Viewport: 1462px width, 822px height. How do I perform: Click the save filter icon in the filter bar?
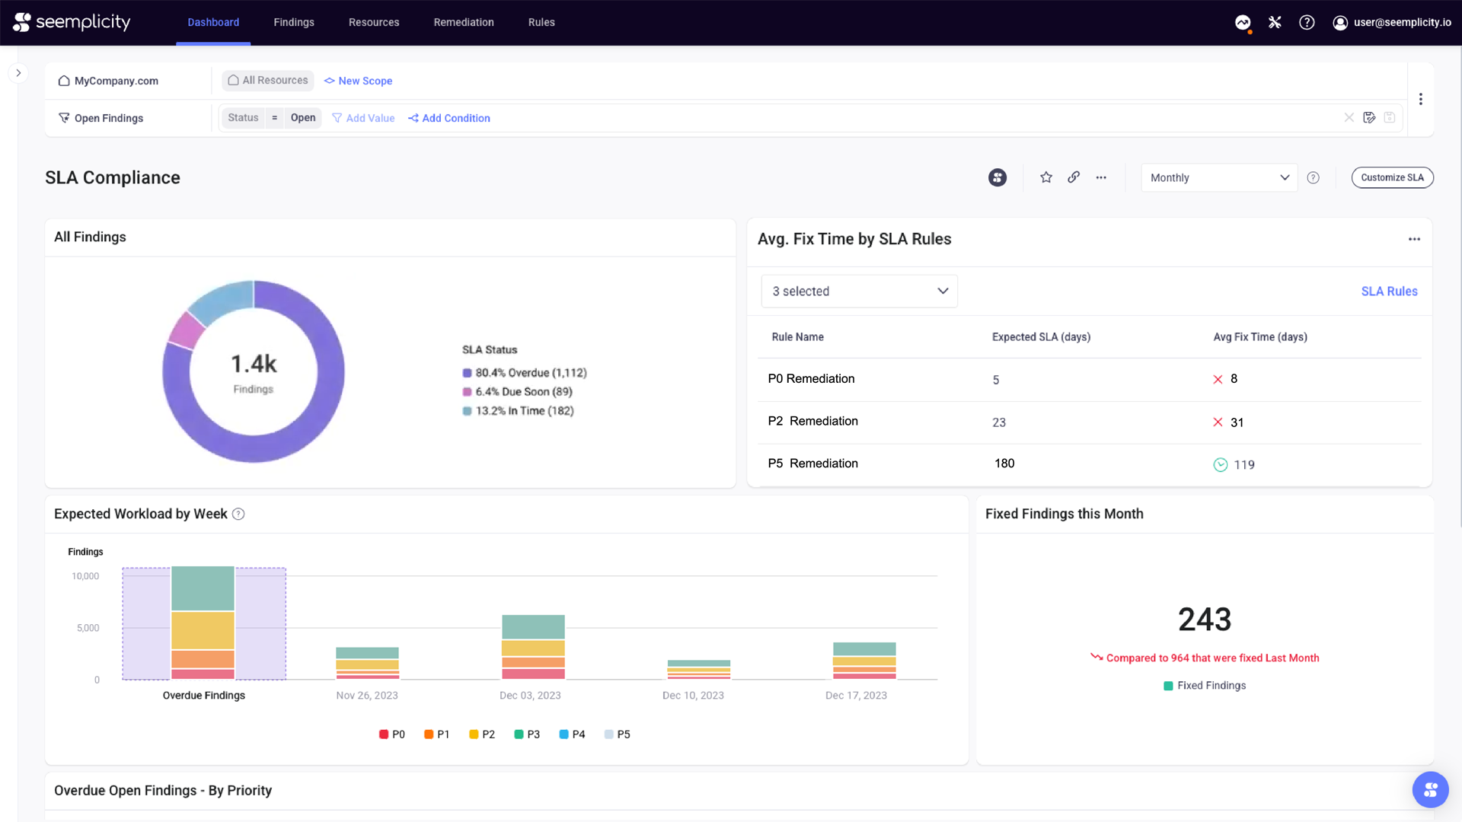[1369, 118]
